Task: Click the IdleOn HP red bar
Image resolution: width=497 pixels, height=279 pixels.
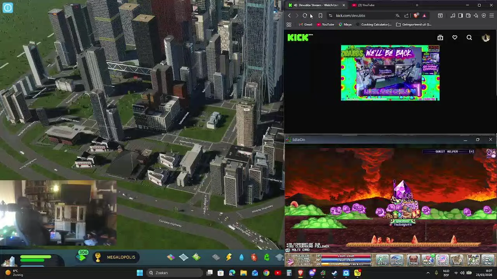Action: (345, 256)
